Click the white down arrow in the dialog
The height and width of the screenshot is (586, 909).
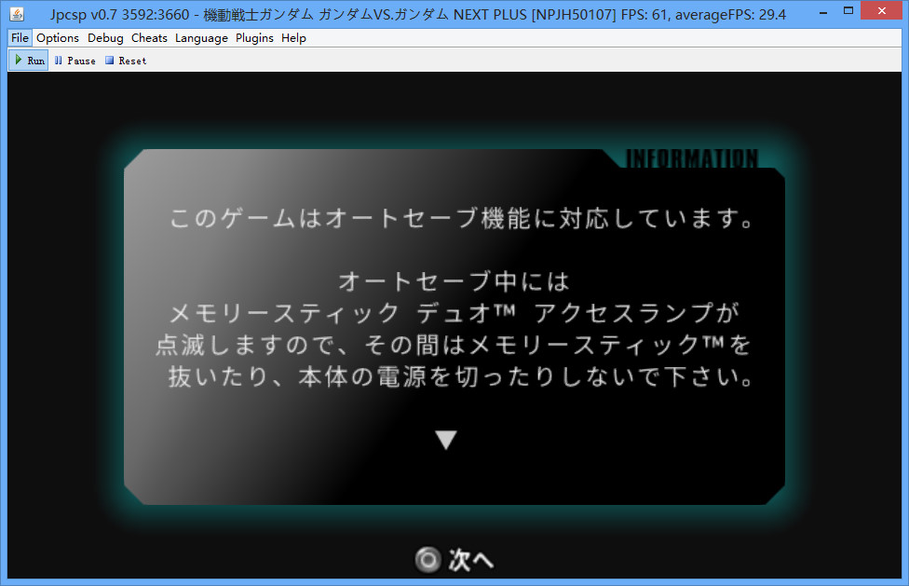click(x=447, y=440)
